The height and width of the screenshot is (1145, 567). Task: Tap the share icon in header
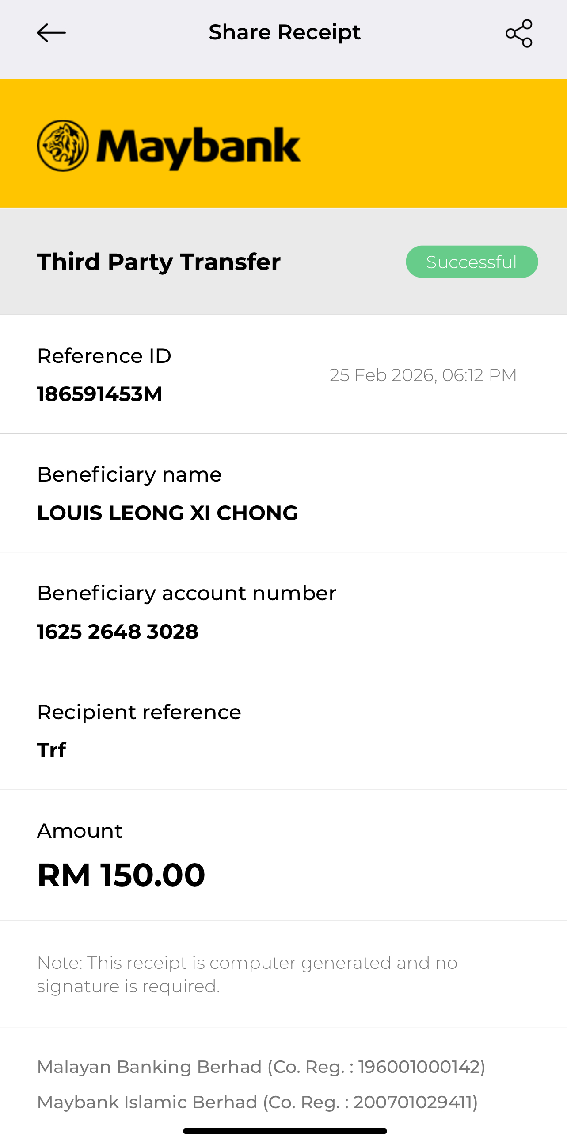519,33
